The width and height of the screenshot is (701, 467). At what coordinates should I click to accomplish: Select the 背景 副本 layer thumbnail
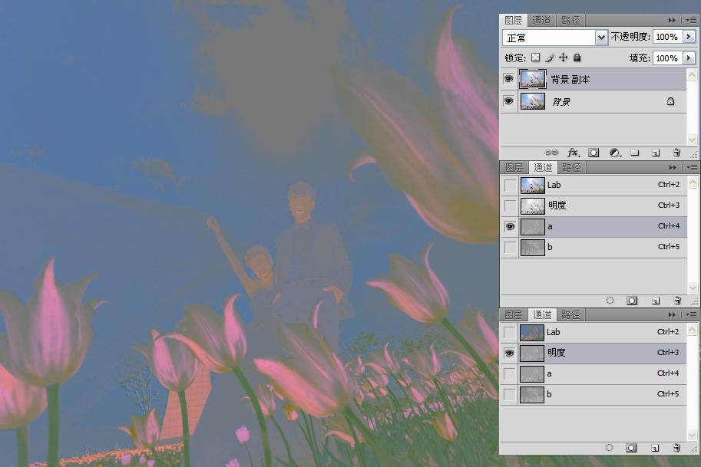coord(532,79)
